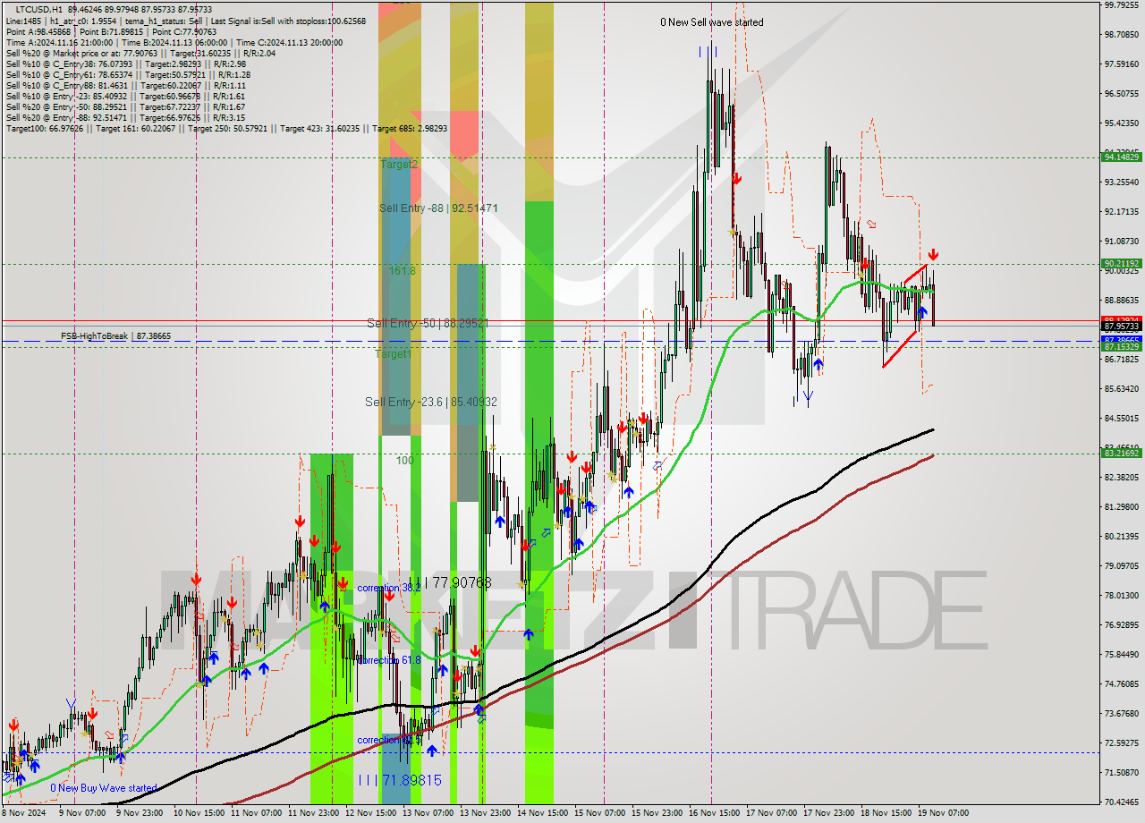The height and width of the screenshot is (823, 1145).
Task: Click price axis value 91.08730
Action: pos(1122,241)
